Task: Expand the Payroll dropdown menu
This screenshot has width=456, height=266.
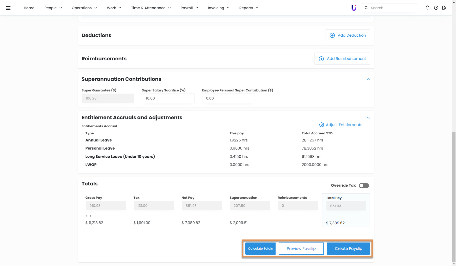Action: click(189, 8)
